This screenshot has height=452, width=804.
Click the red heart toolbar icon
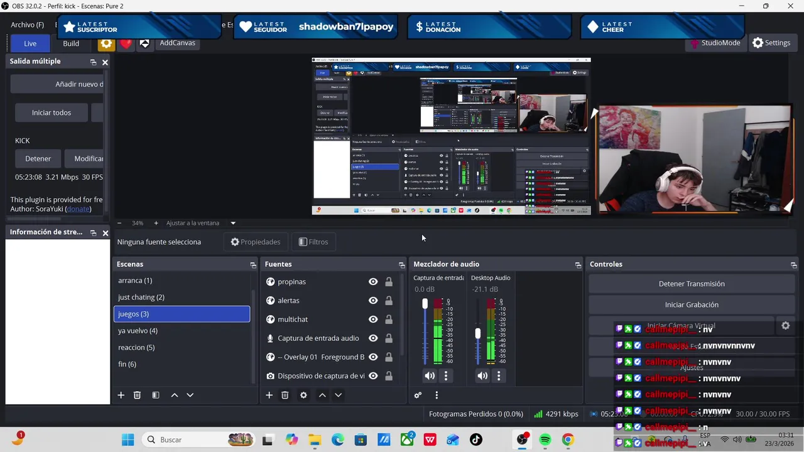pyautogui.click(x=126, y=43)
